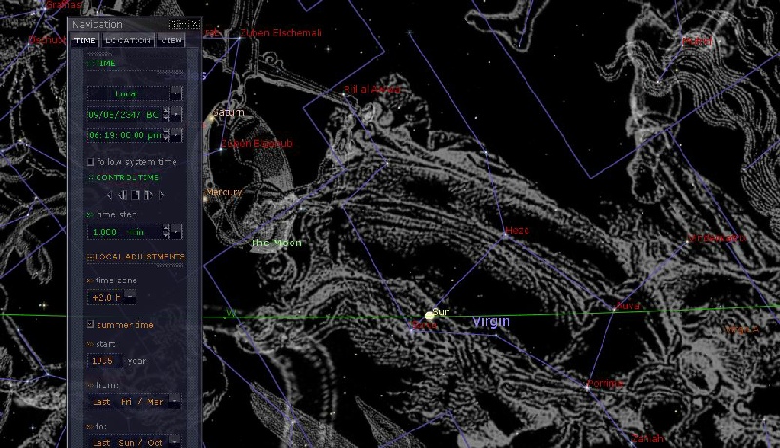This screenshot has height=448, width=780.
Task: Switch to the LOCATION tab
Action: coord(128,40)
